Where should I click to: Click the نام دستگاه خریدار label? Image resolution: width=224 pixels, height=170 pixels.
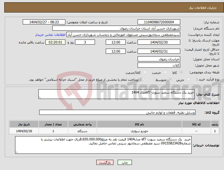(206, 29)
